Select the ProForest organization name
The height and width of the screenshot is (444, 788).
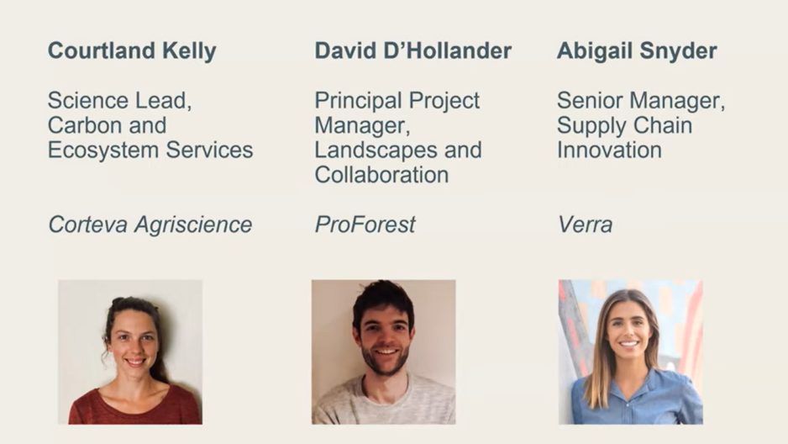pyautogui.click(x=365, y=225)
